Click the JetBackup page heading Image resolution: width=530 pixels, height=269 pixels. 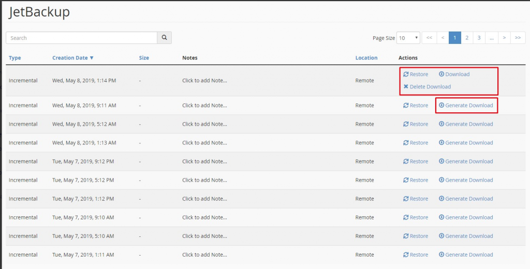coord(39,12)
